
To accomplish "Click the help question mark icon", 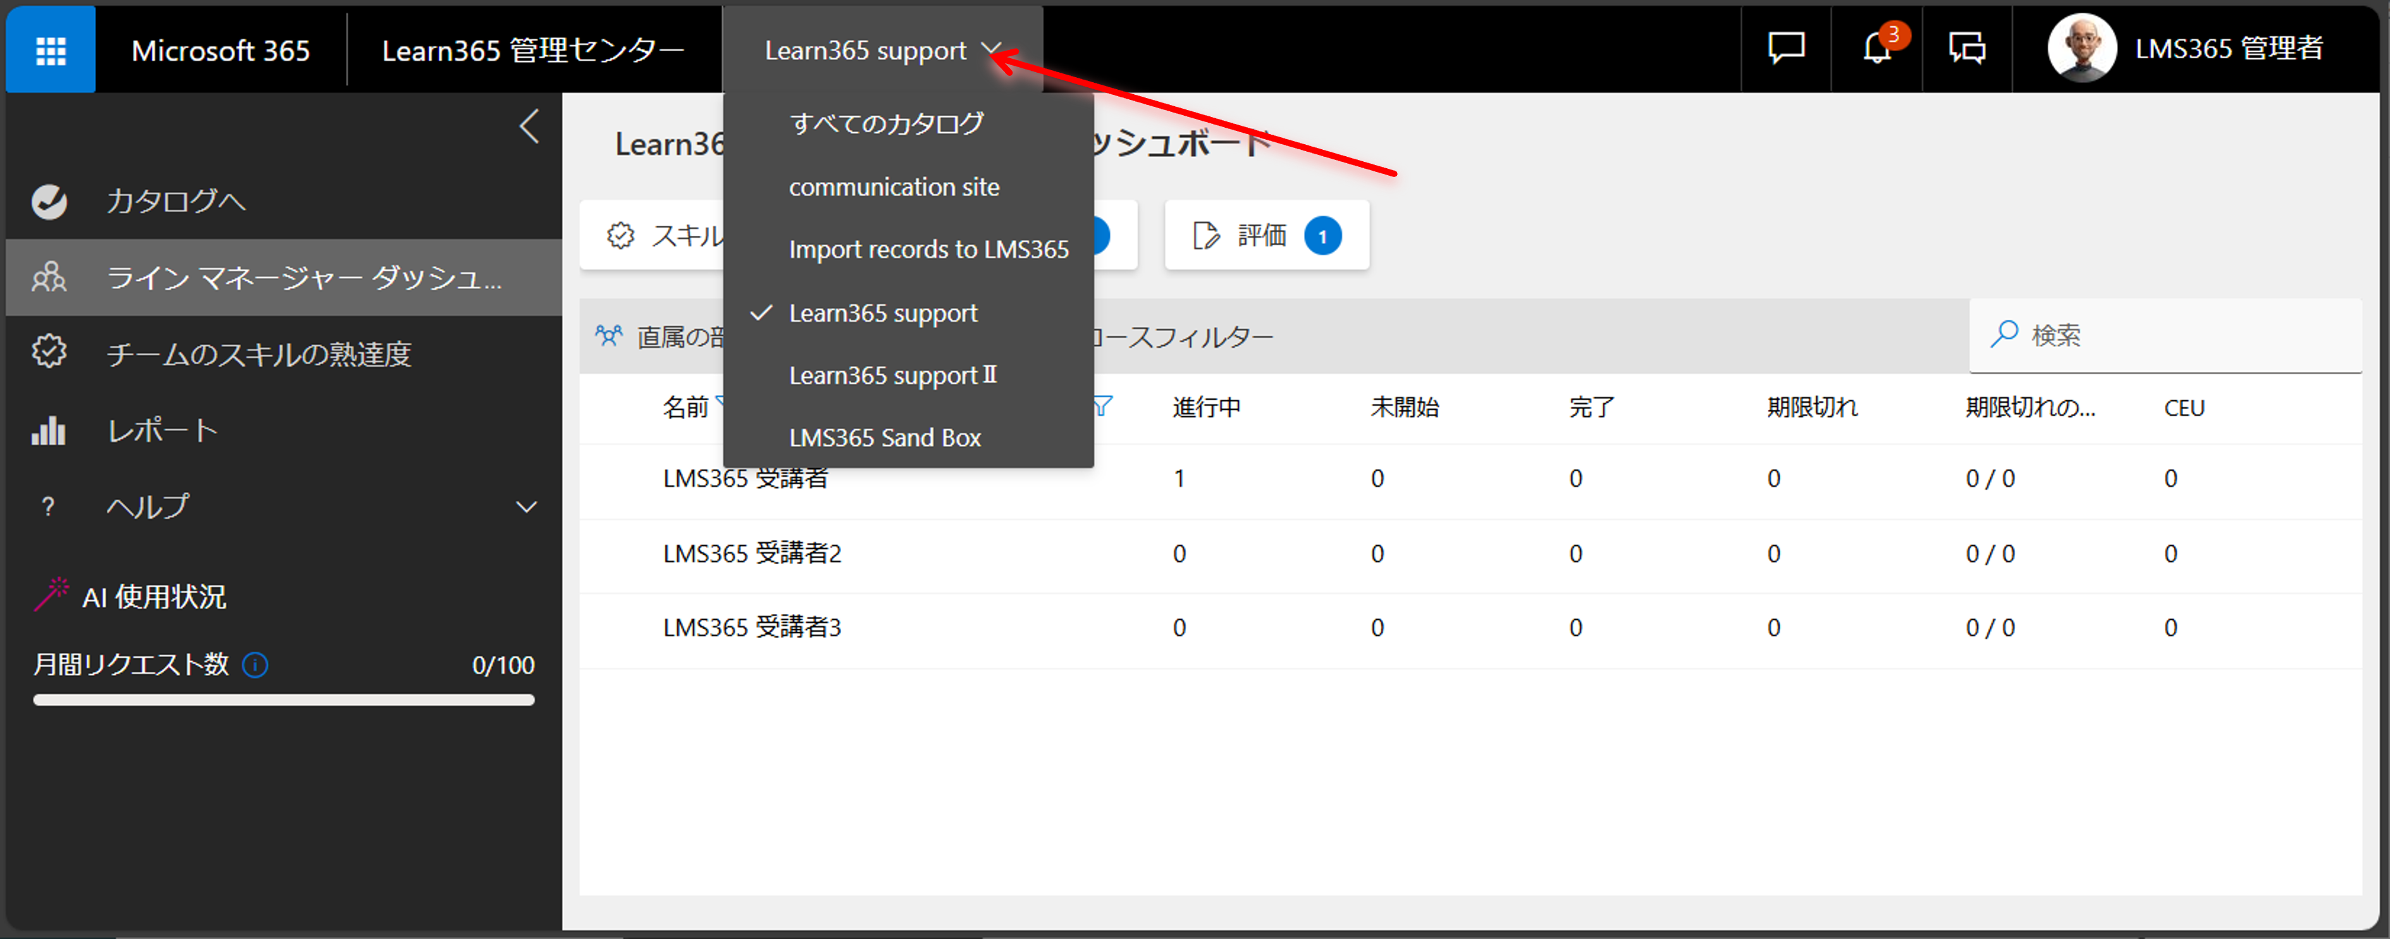I will 48,506.
